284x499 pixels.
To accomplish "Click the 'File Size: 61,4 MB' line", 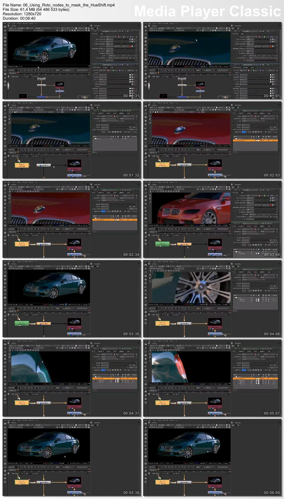I will tap(36, 9).
